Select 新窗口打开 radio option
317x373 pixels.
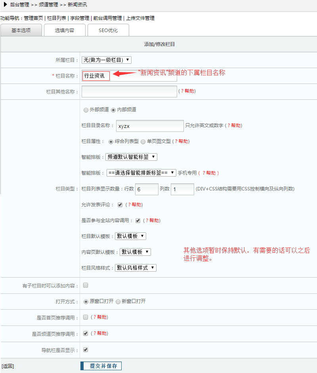click(x=118, y=301)
